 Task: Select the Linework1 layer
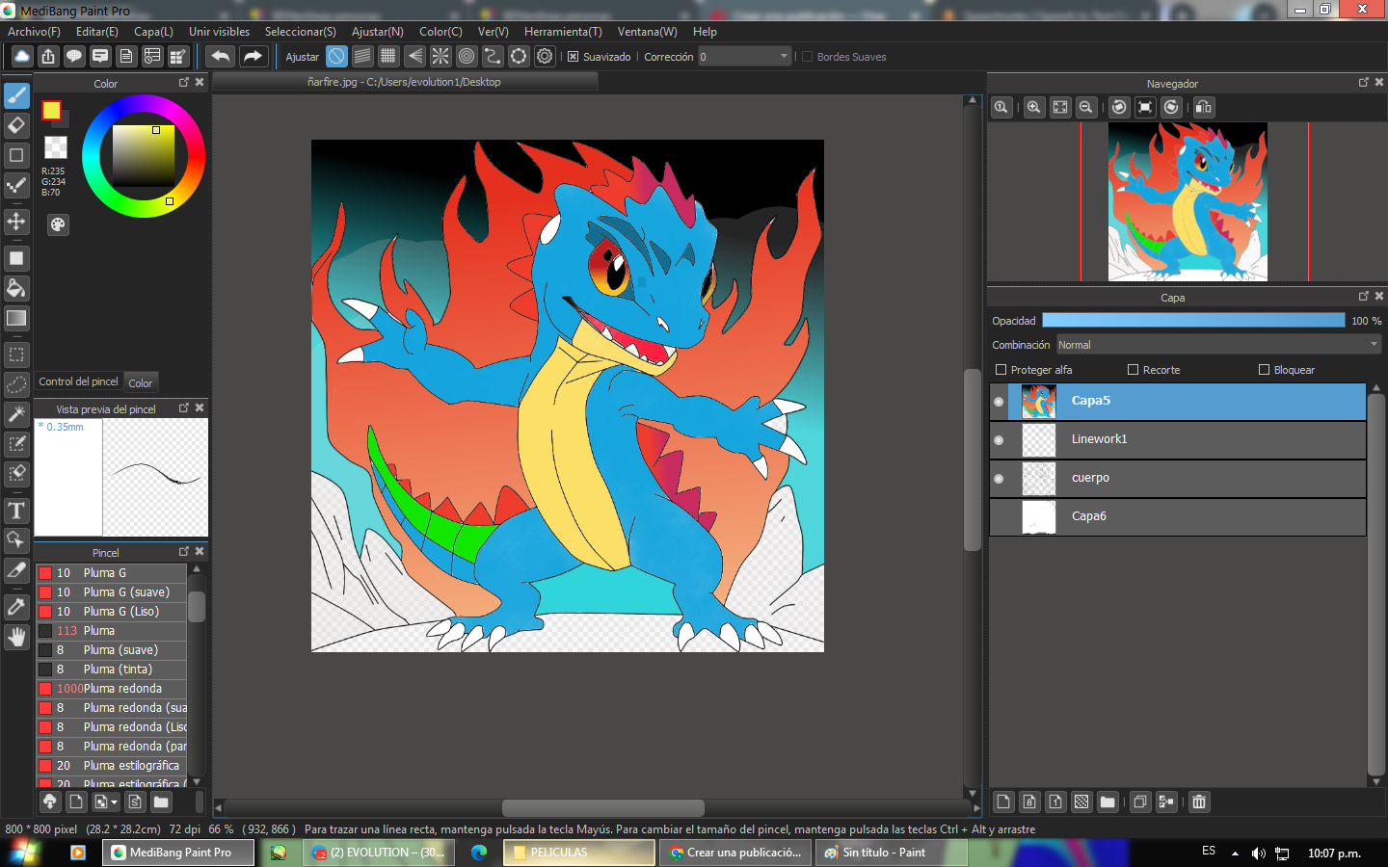coord(1178,440)
